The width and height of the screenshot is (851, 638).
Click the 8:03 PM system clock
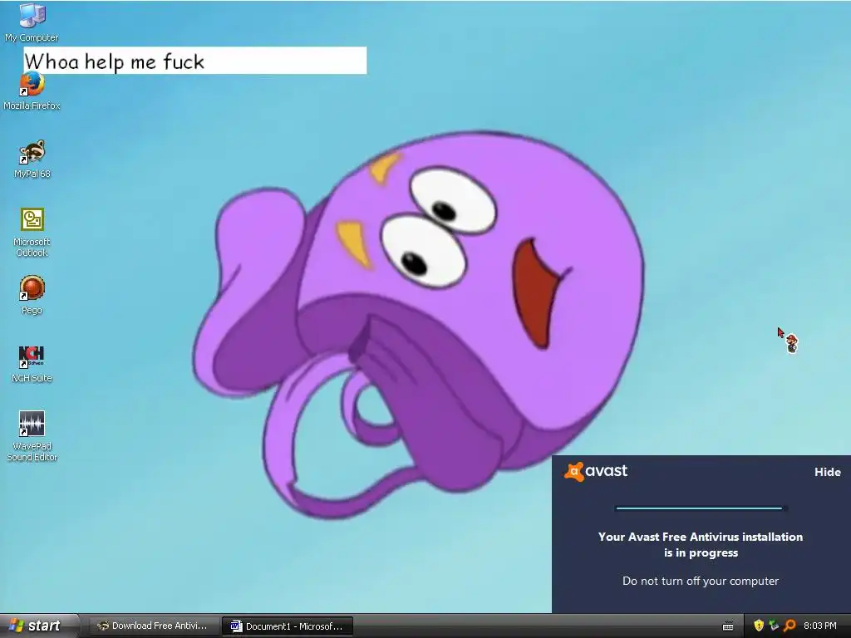(820, 626)
